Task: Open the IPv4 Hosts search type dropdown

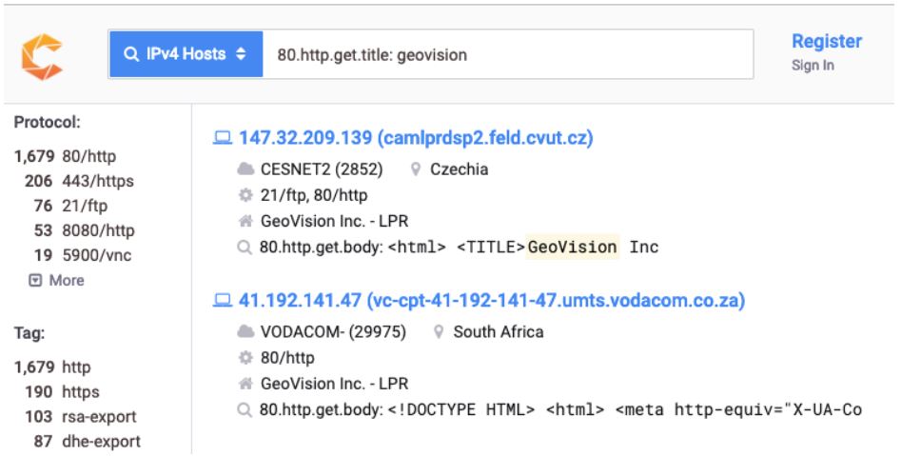Action: coord(186,54)
